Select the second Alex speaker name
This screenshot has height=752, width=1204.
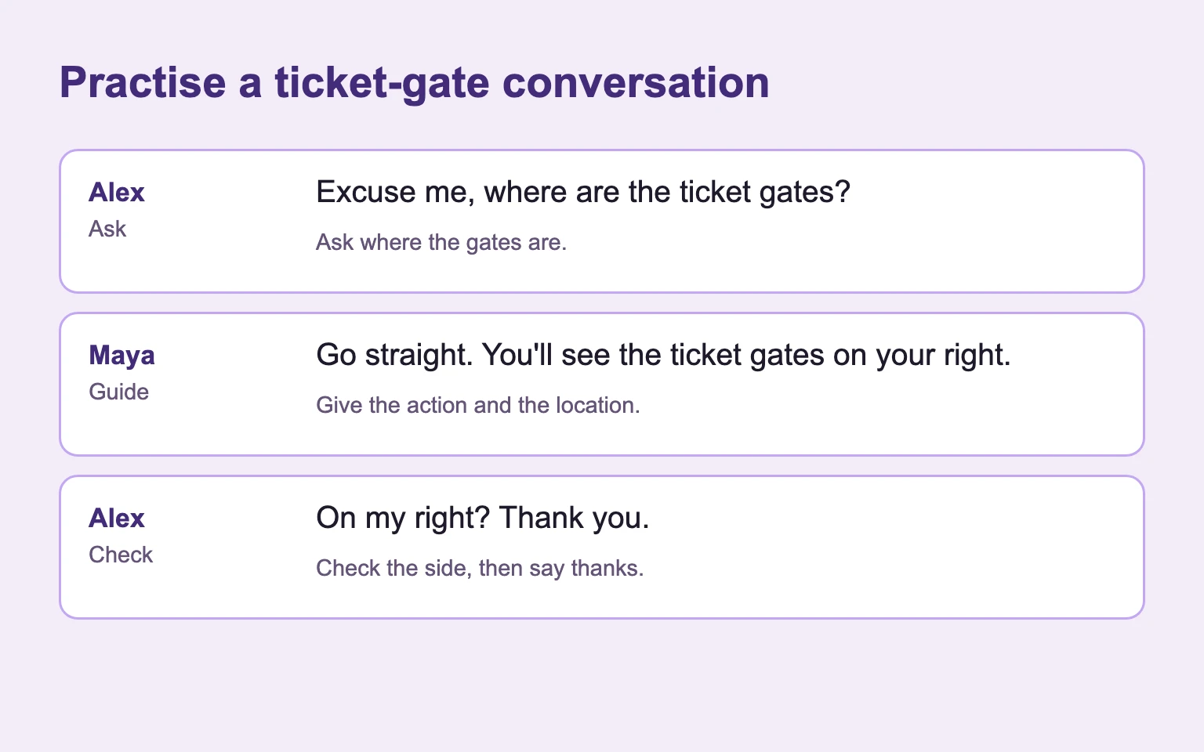pos(117,519)
